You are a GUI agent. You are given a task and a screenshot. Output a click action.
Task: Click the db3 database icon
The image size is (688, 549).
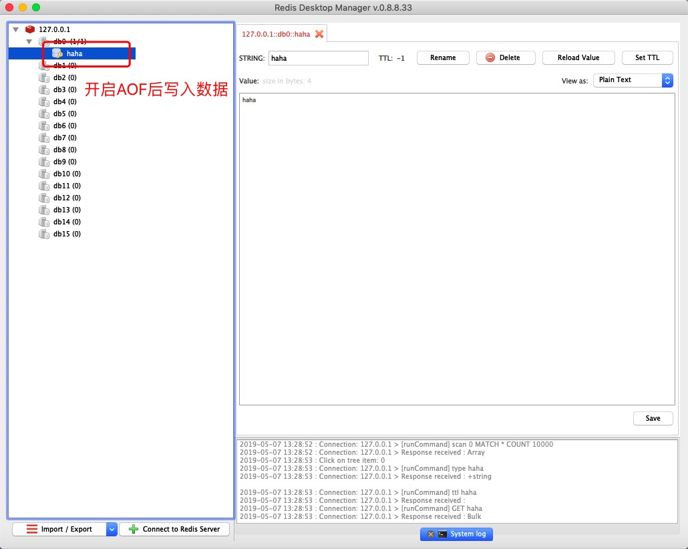coord(44,89)
